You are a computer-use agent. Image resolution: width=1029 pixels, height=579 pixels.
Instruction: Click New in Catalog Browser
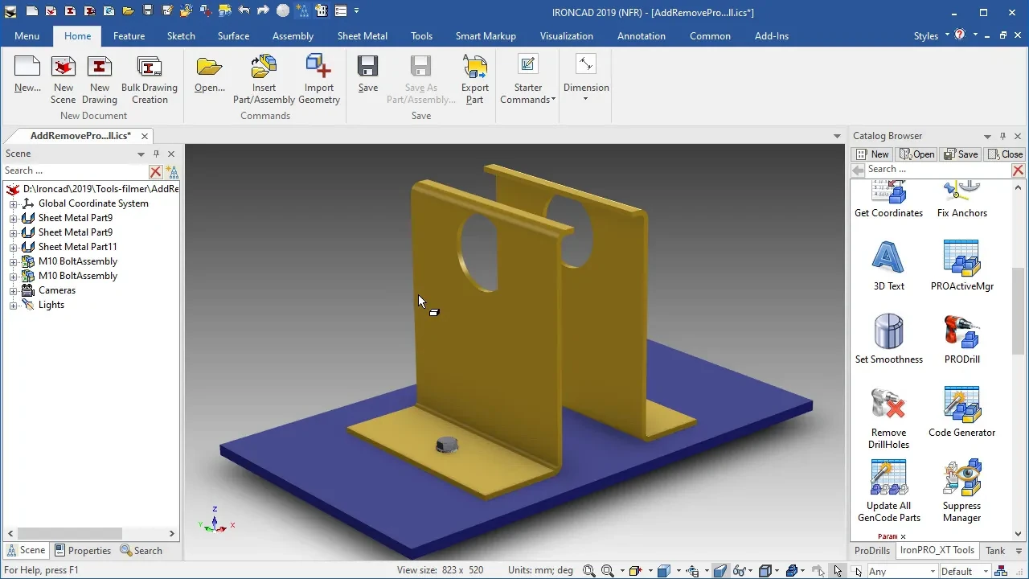[x=872, y=154]
